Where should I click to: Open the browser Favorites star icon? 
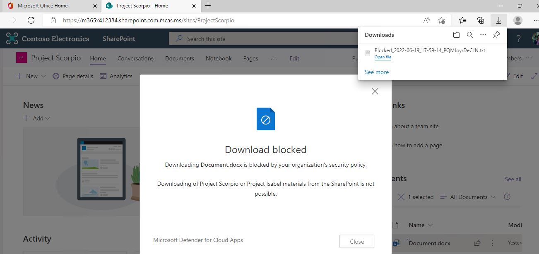click(x=462, y=20)
